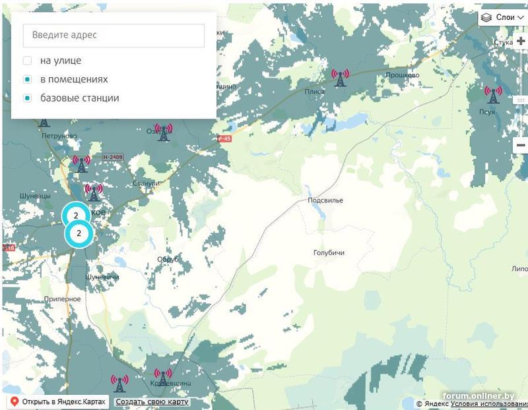Open "Условия использования" link
528x410 pixels.
point(489,403)
